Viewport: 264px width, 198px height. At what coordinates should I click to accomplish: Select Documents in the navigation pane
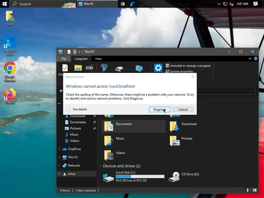point(78,122)
